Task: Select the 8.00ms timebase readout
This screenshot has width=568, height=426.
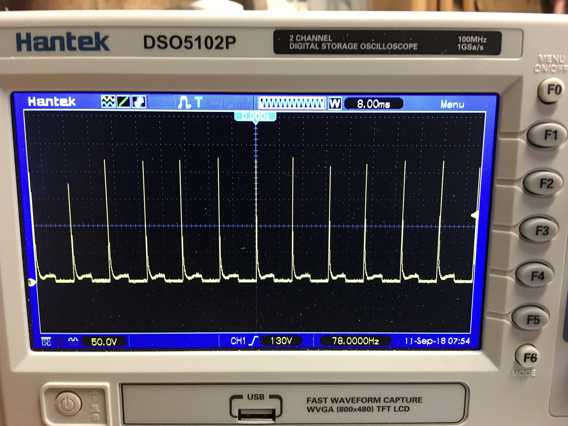Action: pyautogui.click(x=374, y=104)
